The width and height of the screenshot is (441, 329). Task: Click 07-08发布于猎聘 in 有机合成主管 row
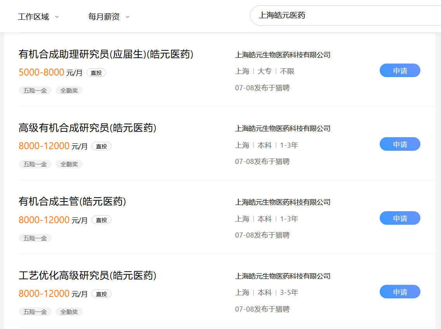coord(262,235)
